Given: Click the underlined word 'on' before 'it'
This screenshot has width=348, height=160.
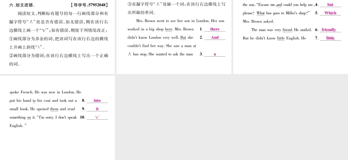Looking at the screenshot, I should [x=29, y=117].
